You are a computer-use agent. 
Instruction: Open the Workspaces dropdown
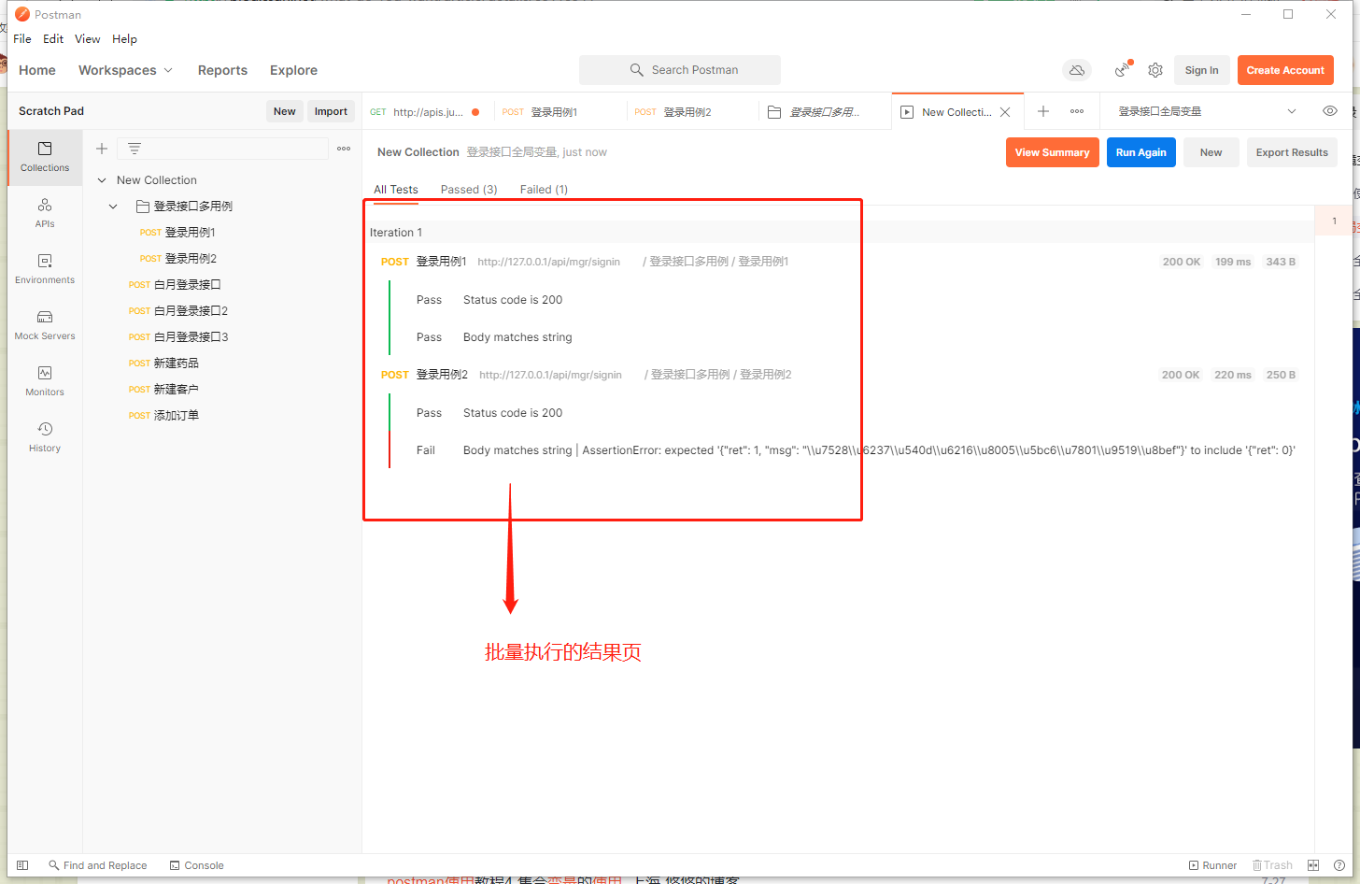125,70
